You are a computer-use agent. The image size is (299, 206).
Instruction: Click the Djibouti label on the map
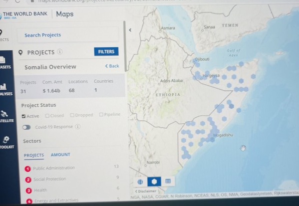click(202, 59)
